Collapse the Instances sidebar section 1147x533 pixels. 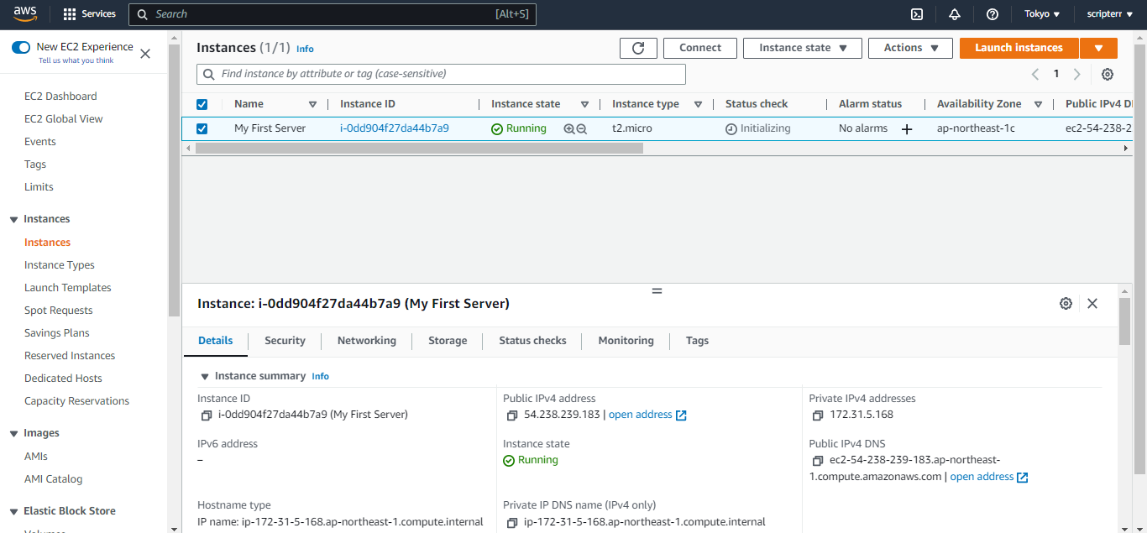(14, 219)
